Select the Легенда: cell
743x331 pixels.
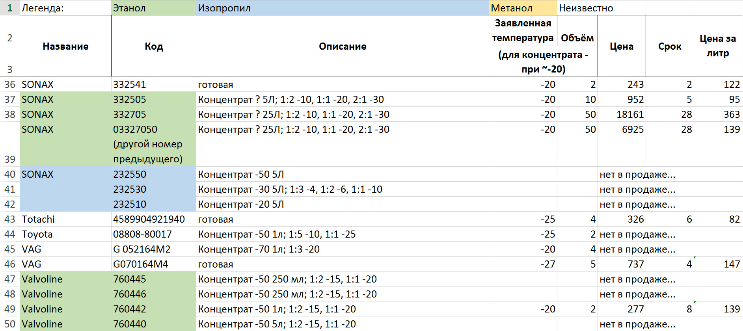tap(65, 8)
